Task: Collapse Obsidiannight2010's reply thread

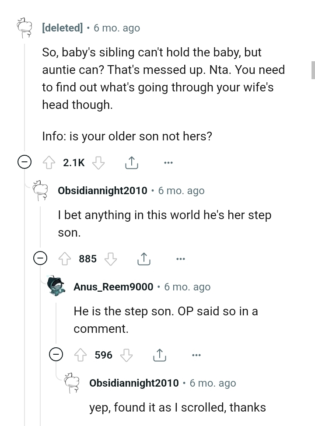Action: [x=41, y=258]
